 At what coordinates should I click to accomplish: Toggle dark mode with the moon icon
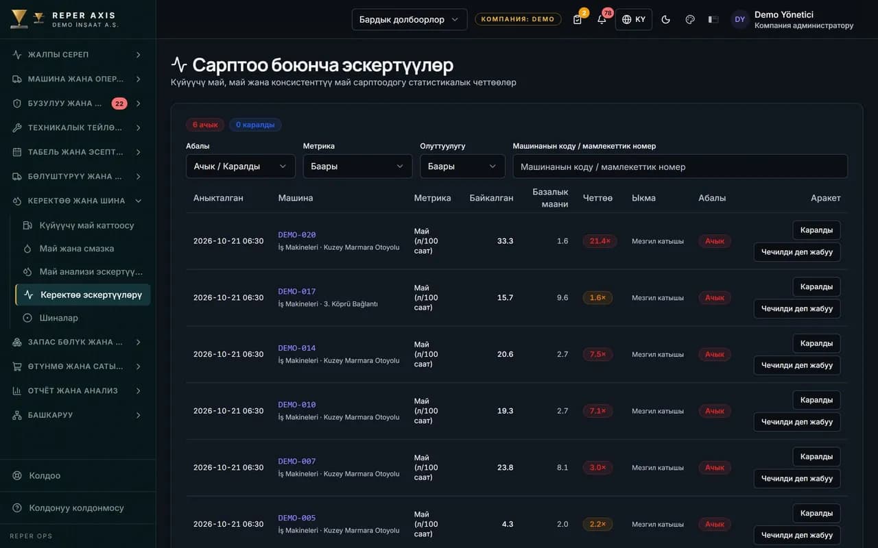pos(665,19)
